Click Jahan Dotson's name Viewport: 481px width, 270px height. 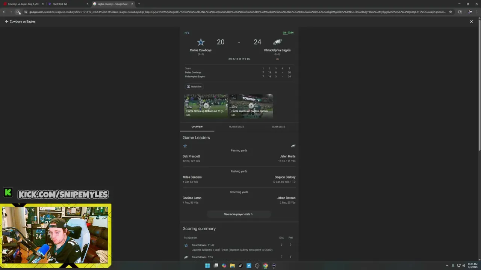(x=286, y=198)
